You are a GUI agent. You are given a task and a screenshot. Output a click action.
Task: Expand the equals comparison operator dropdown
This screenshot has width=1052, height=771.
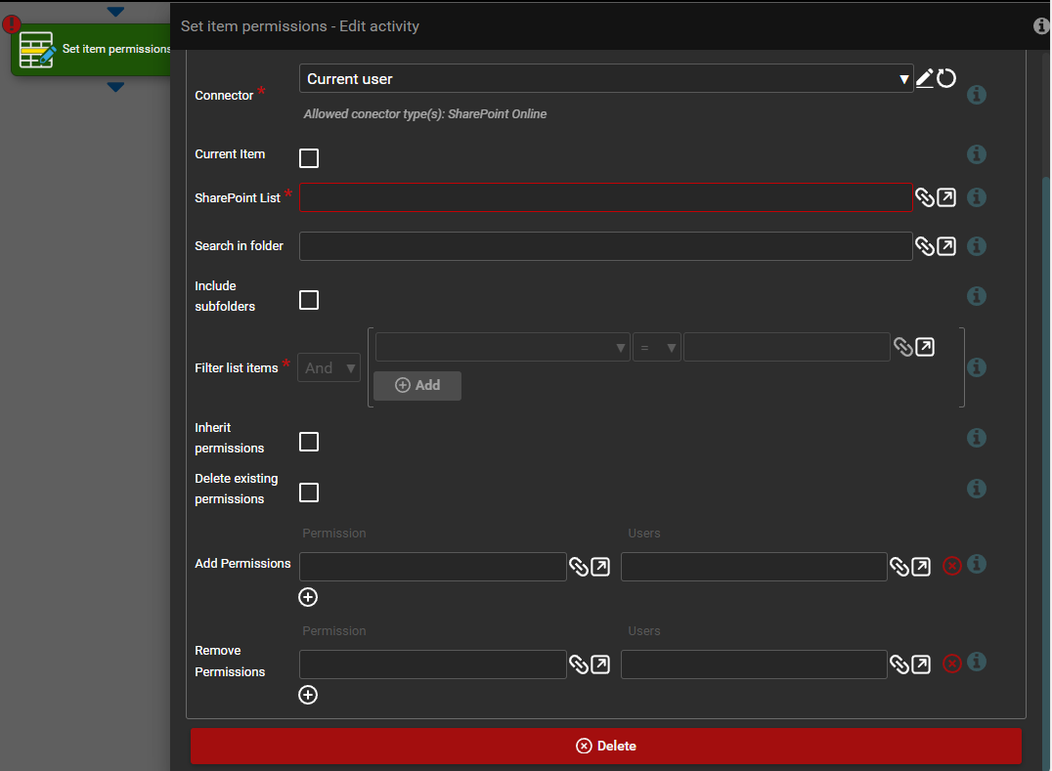point(656,348)
